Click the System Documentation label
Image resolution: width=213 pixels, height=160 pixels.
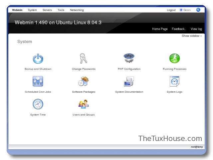tap(129, 92)
